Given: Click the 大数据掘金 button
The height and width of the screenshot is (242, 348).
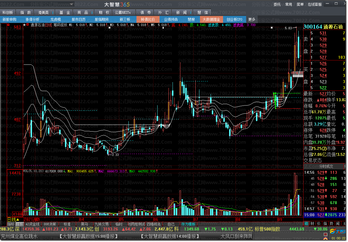Looking at the screenshot, I should (211, 19).
